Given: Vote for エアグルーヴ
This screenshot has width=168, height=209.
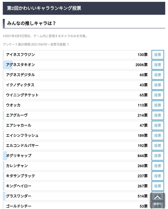Looking at the screenshot, I should coord(158,115).
